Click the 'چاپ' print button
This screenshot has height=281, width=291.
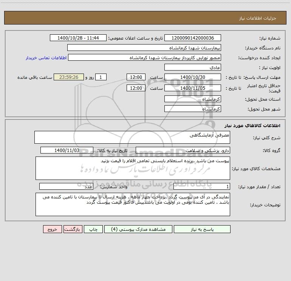pyautogui.click(x=93, y=229)
